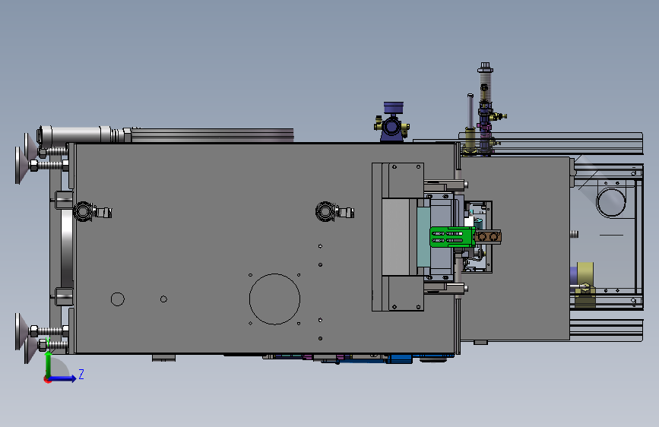Image resolution: width=659 pixels, height=427 pixels.
Task: Click the Z label of coordinate triad
Action: (81, 374)
